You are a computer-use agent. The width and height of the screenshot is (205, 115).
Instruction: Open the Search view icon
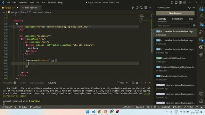click(201, 16)
